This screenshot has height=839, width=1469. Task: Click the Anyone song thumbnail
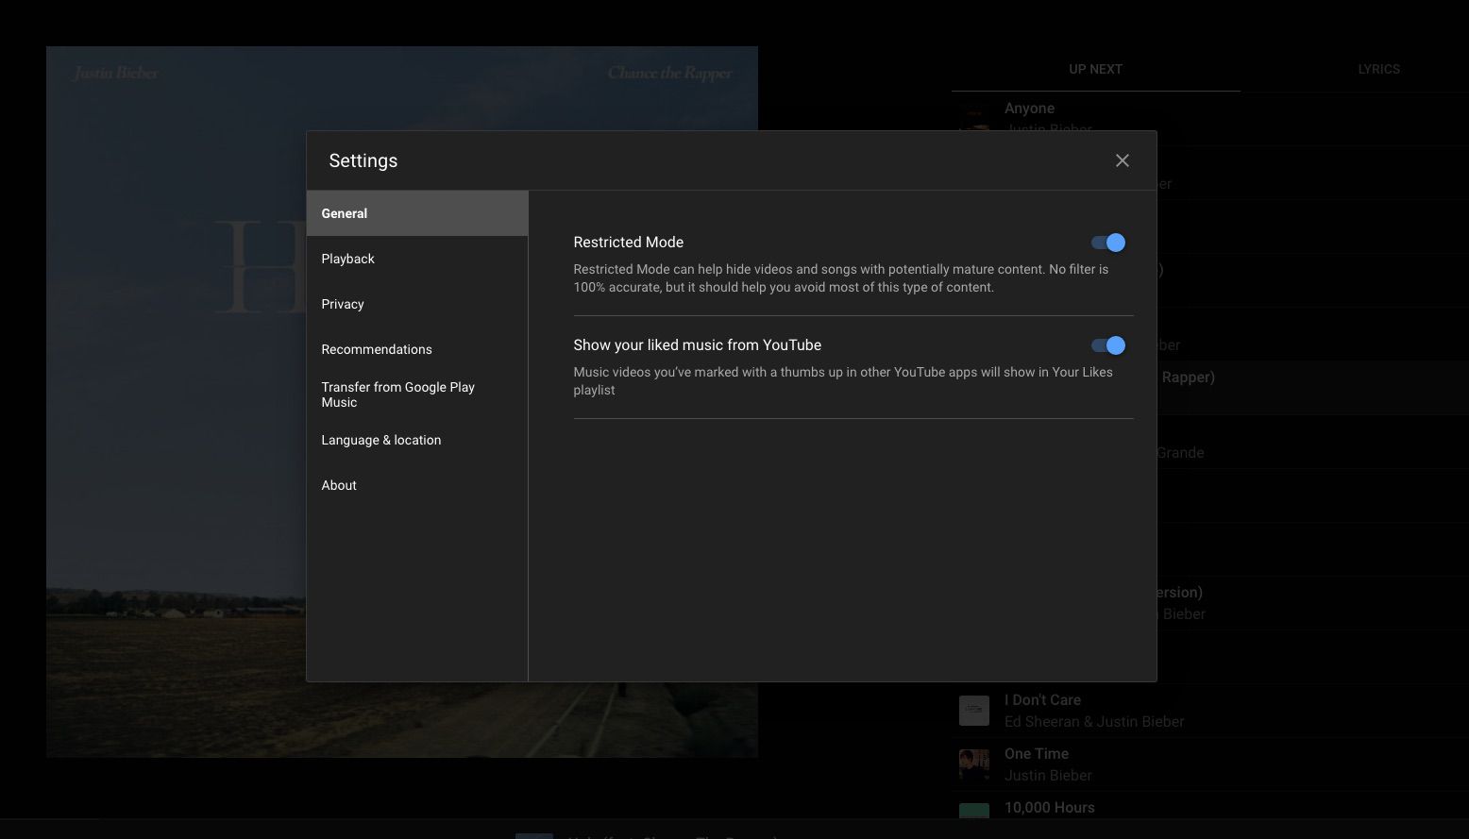pyautogui.click(x=974, y=119)
